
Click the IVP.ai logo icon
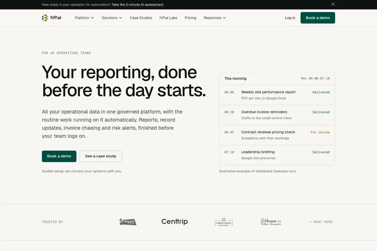[45, 18]
